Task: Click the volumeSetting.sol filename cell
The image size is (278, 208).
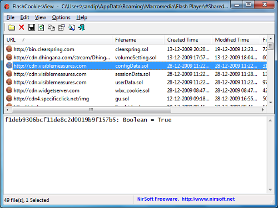Action: coord(136,58)
